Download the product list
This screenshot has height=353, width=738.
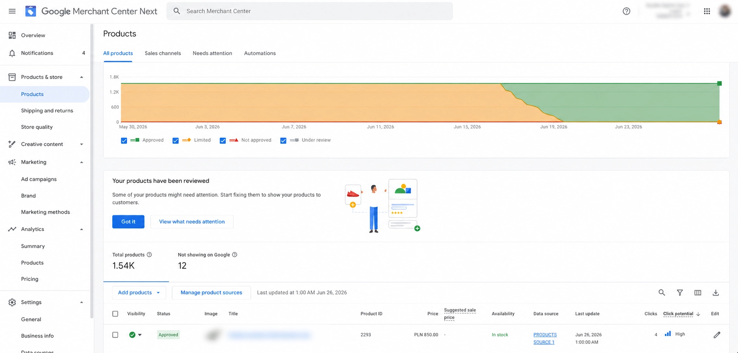pos(716,292)
